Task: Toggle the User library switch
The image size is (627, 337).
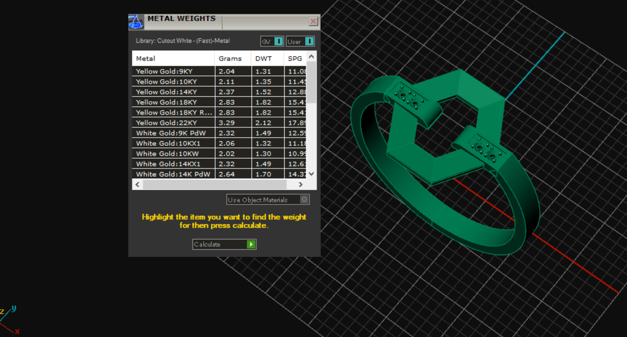Action: 308,42
